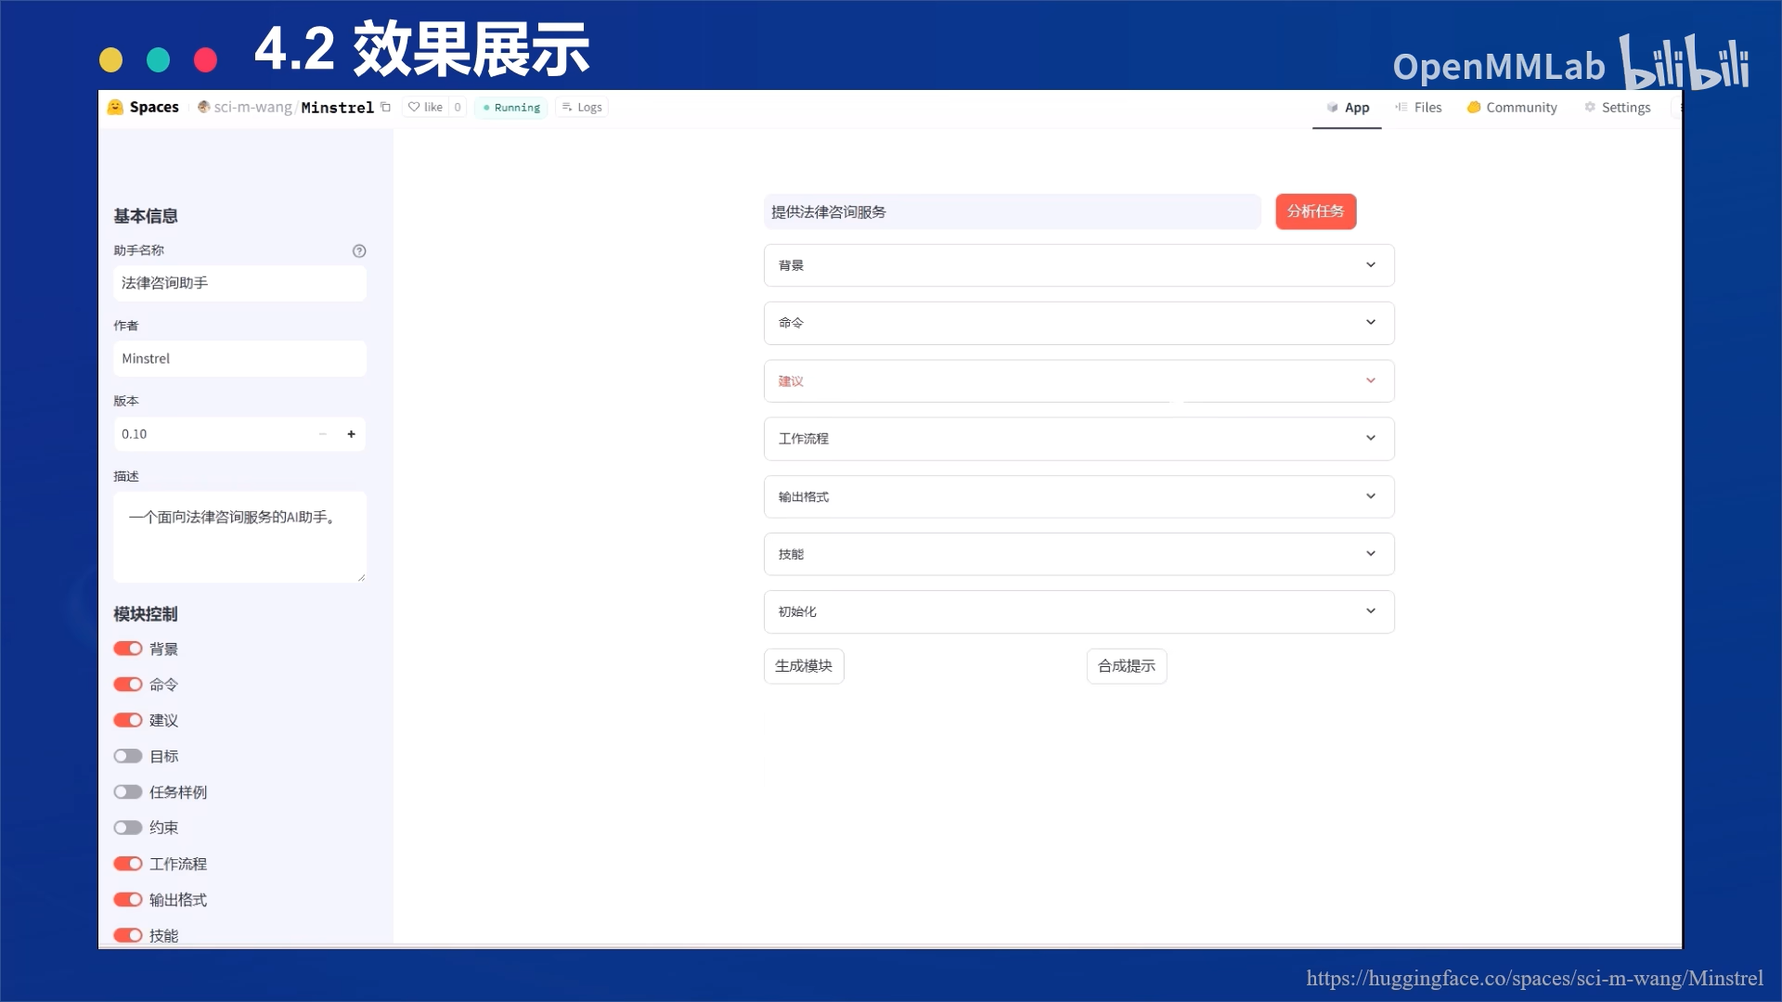The height and width of the screenshot is (1002, 1782).
Task: Expand the 技能 section
Action: pos(1078,554)
